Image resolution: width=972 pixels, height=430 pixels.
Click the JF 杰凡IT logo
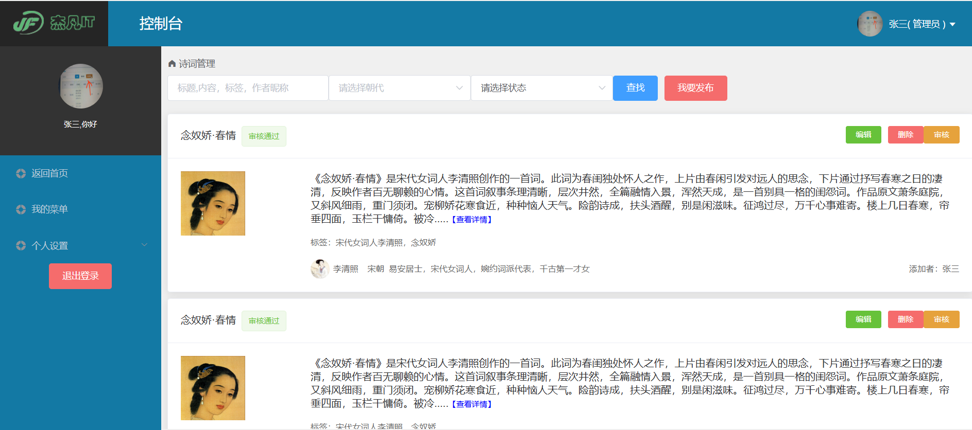pos(54,23)
